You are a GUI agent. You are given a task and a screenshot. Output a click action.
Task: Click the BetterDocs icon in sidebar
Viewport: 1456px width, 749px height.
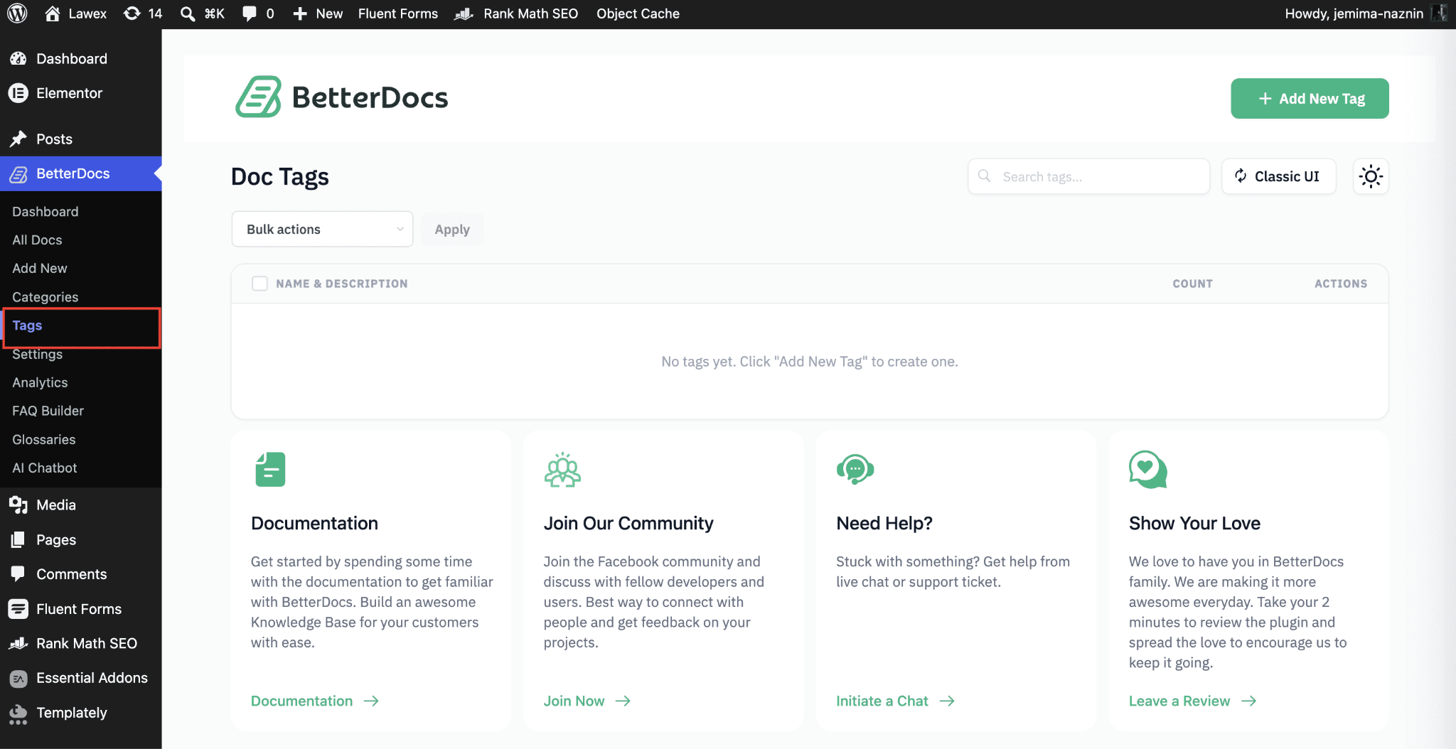pyautogui.click(x=18, y=173)
